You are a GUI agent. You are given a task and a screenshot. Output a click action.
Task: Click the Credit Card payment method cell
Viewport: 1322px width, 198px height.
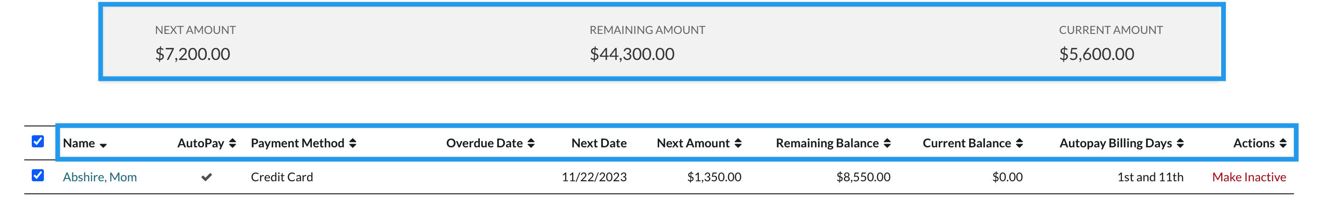(282, 177)
